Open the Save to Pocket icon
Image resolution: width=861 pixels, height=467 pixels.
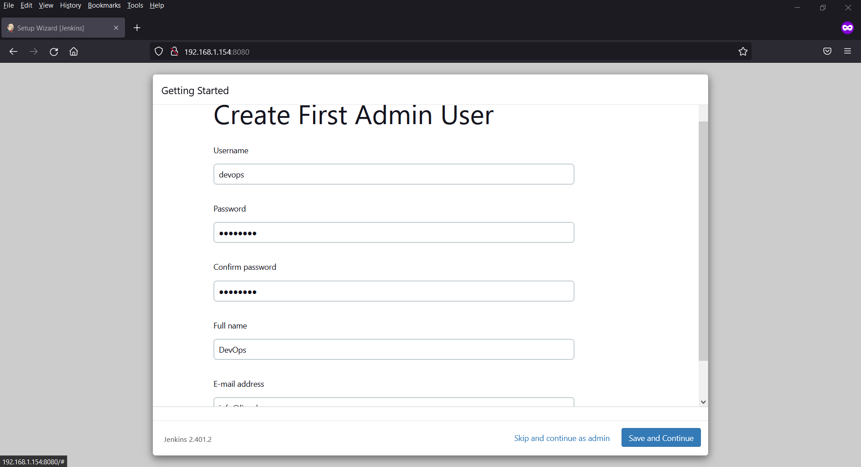tap(827, 52)
